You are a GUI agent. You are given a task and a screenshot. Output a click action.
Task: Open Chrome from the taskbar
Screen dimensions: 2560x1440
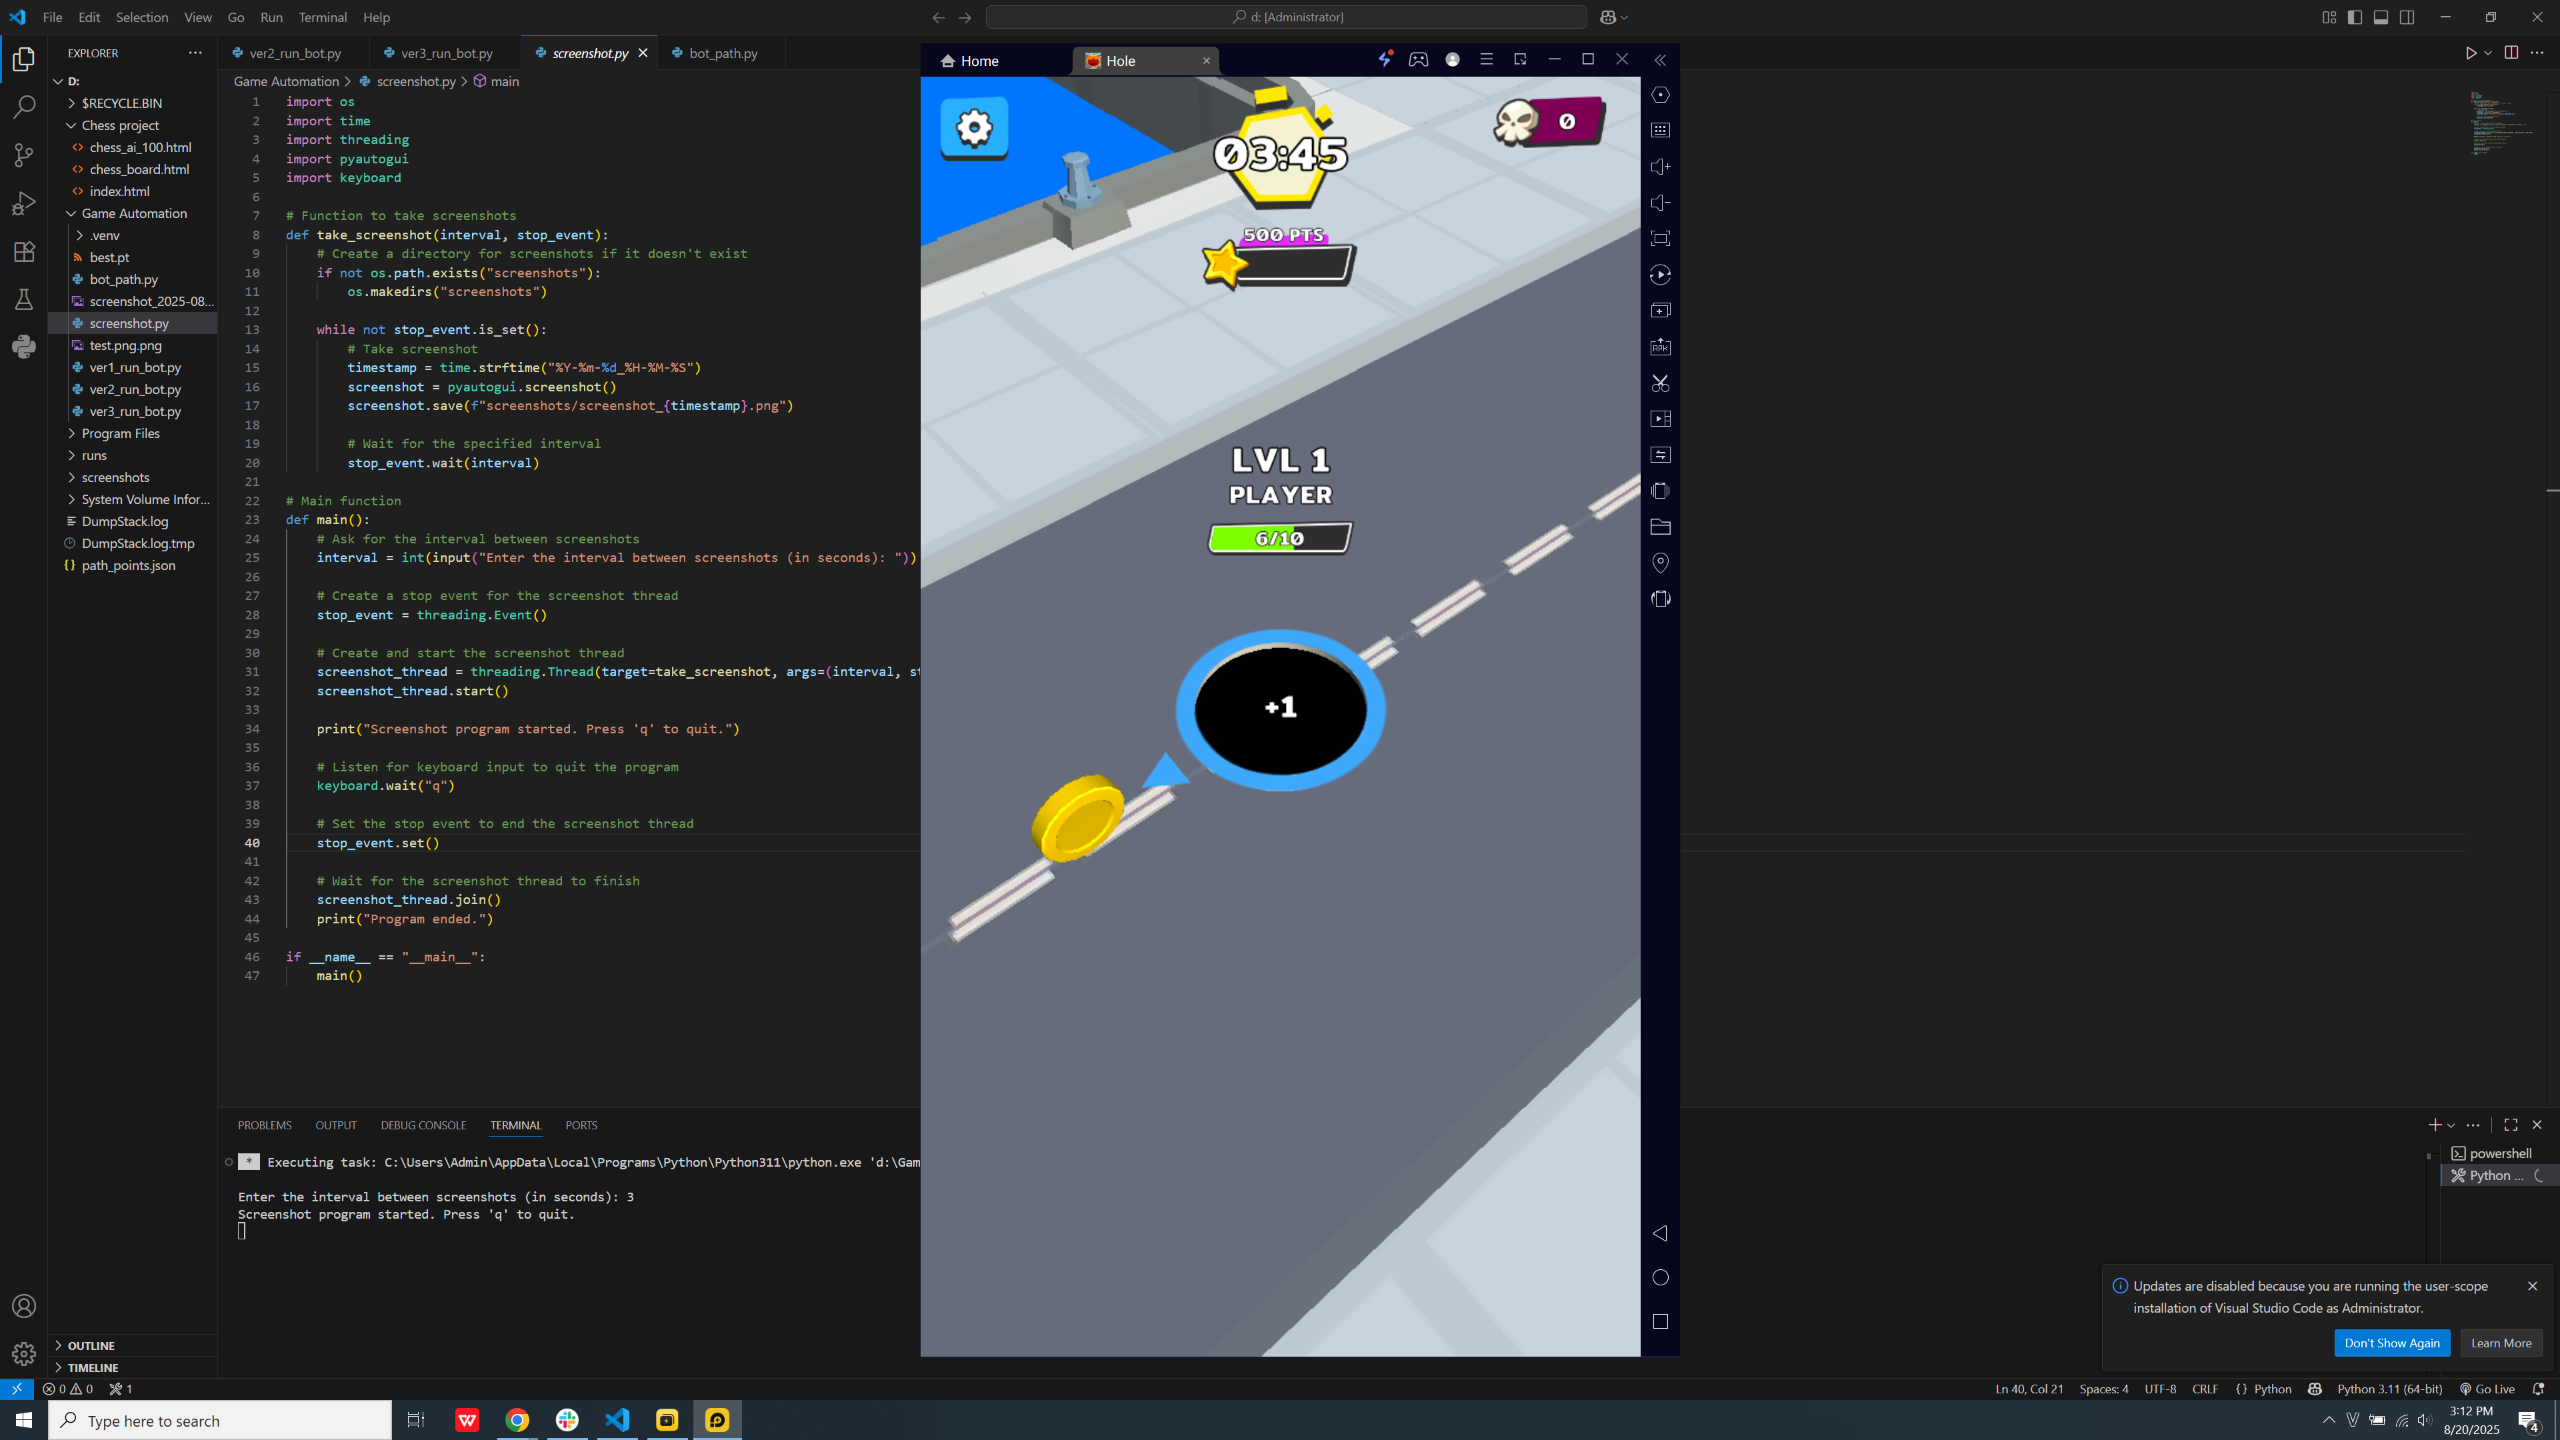click(x=517, y=1420)
